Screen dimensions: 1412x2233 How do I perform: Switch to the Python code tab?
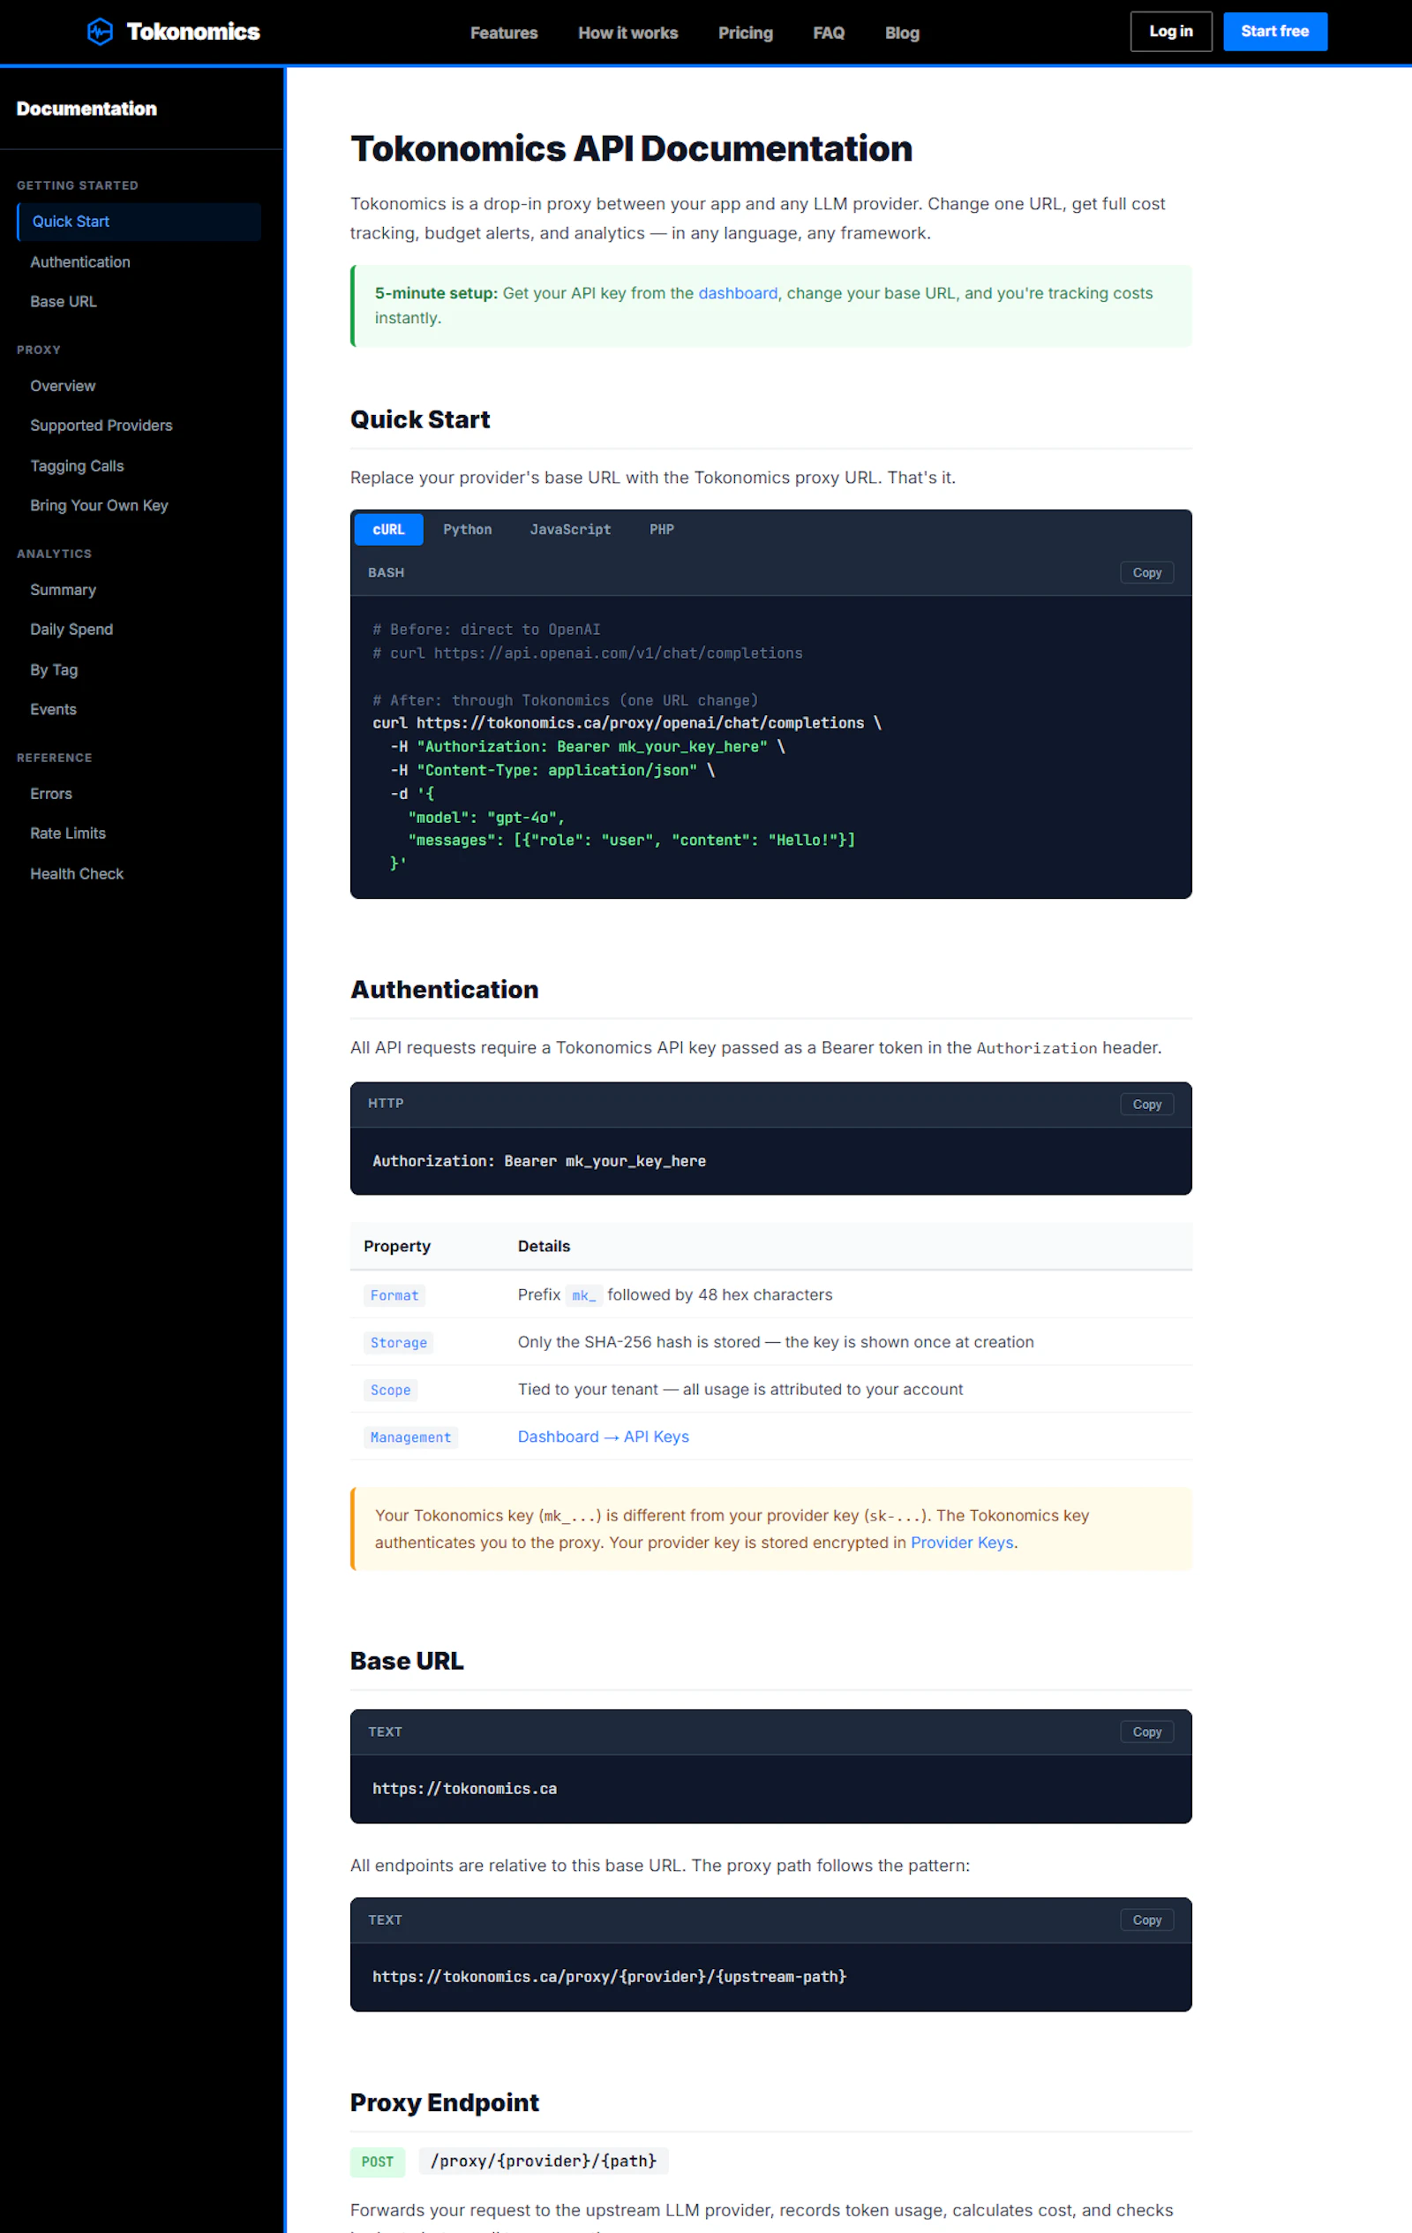[467, 530]
